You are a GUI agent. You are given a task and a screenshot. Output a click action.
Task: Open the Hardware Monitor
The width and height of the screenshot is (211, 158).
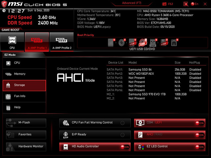point(26,147)
